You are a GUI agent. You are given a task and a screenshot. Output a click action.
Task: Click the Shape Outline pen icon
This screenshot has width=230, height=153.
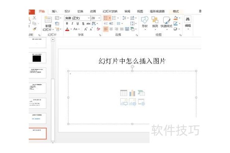tap(176, 23)
